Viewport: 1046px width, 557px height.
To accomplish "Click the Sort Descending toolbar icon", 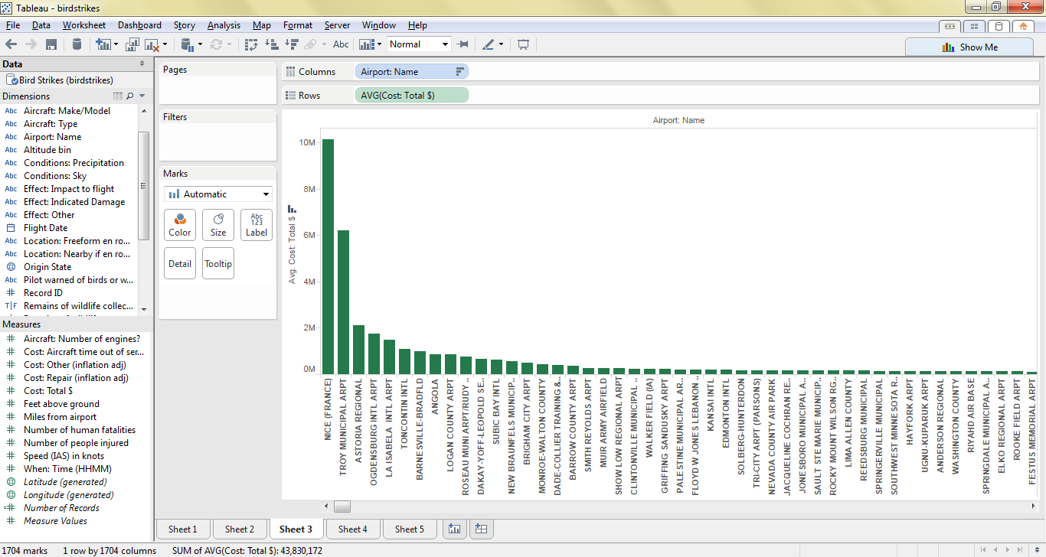I will 291,44.
